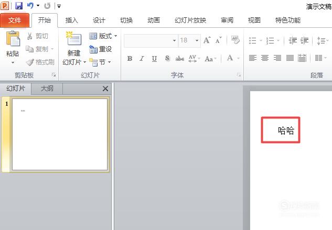Open the 插入 ribbon tab
The width and height of the screenshot is (332, 230).
point(71,20)
